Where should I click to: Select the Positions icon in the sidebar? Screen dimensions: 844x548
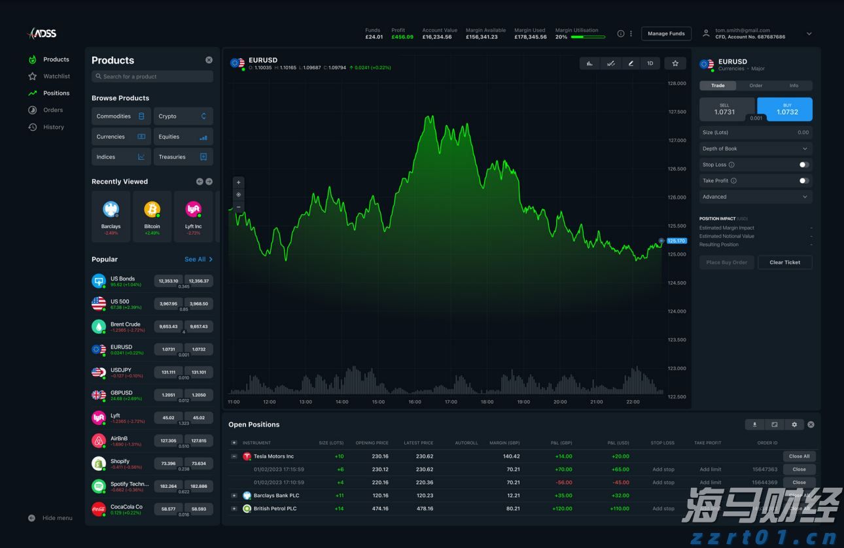click(31, 93)
